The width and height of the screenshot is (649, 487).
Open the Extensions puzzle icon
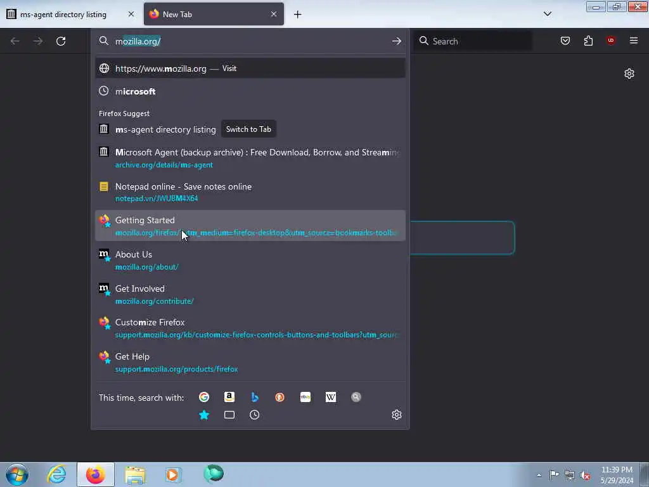pyautogui.click(x=588, y=41)
